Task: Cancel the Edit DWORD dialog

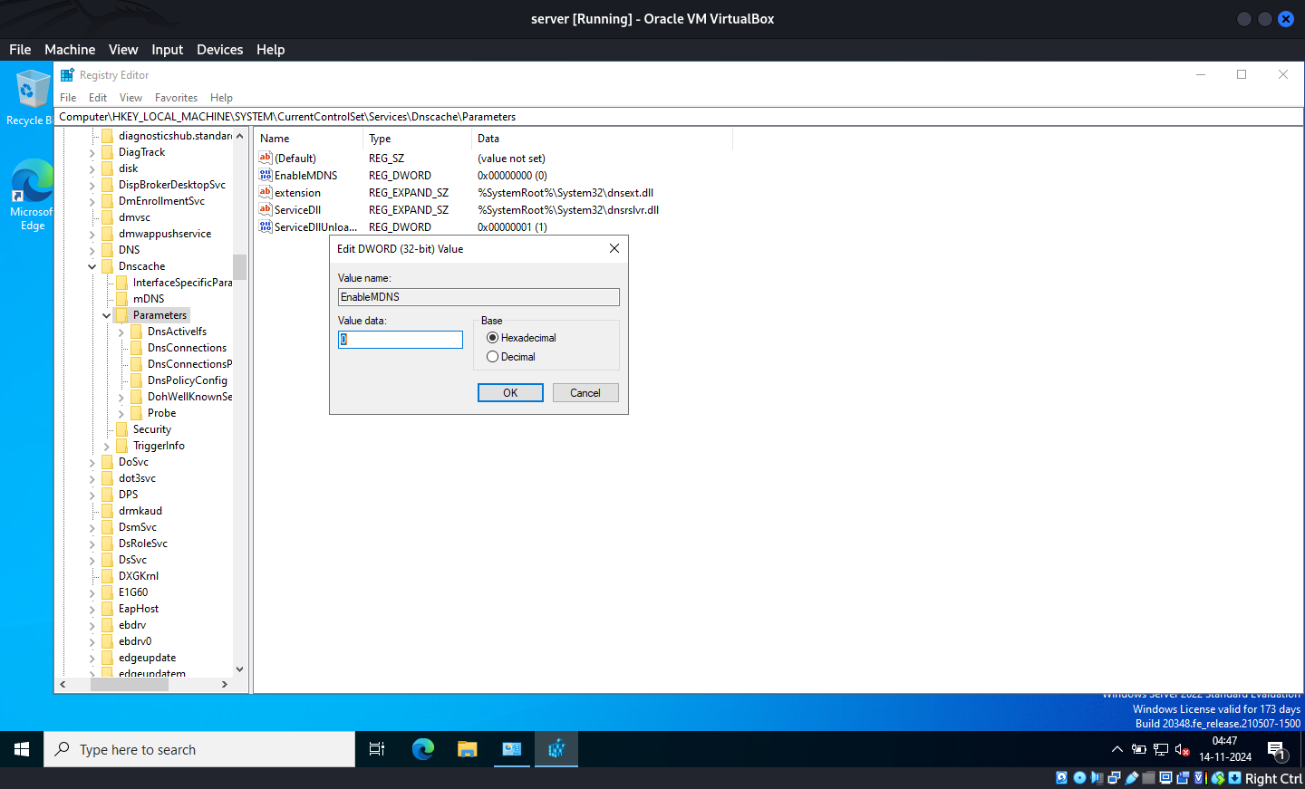Action: point(585,393)
